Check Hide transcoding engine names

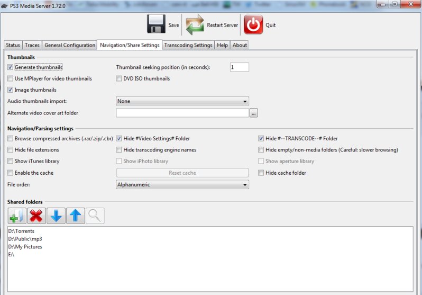point(118,150)
